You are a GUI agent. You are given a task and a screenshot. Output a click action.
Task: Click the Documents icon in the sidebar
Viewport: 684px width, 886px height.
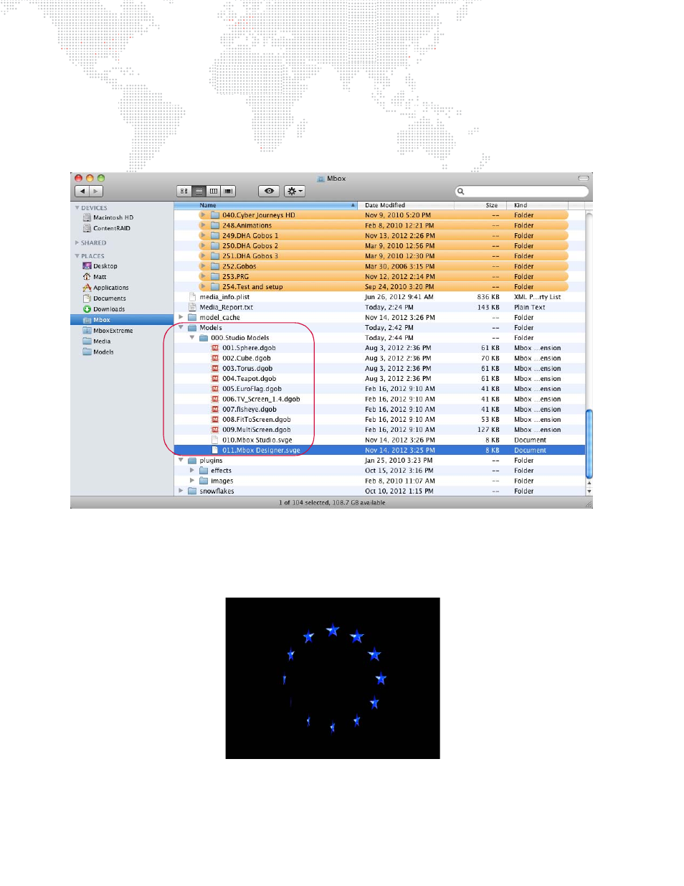tap(87, 298)
